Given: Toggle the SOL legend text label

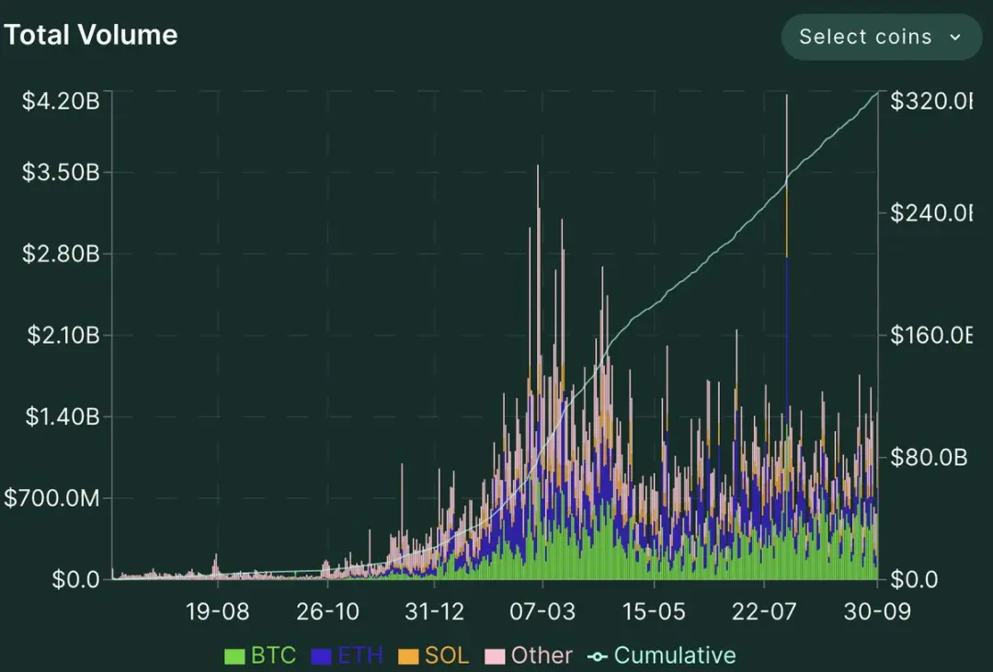Looking at the screenshot, I should click(447, 655).
